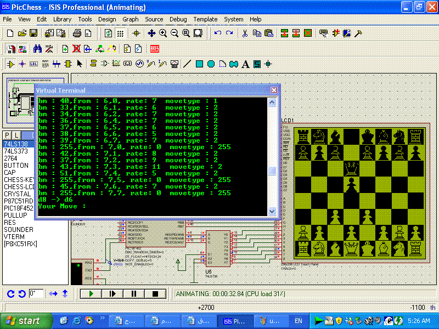Click the EN language indicator in taskbar
The height and width of the screenshot is (329, 439).
298,321
